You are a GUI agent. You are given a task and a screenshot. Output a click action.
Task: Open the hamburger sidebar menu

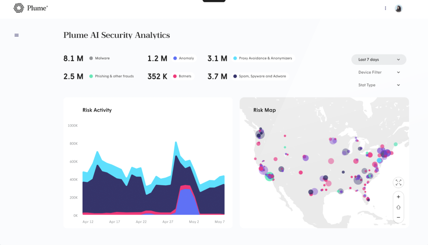click(17, 35)
